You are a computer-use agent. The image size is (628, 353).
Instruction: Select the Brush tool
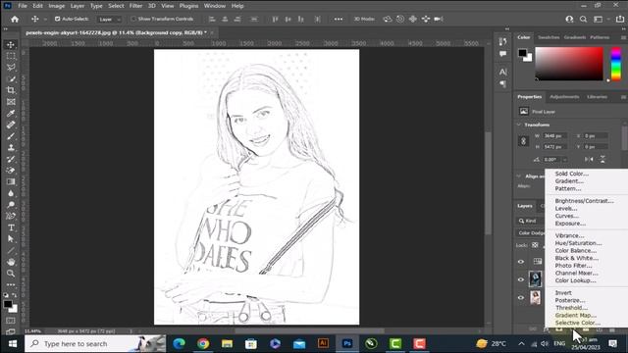click(11, 136)
